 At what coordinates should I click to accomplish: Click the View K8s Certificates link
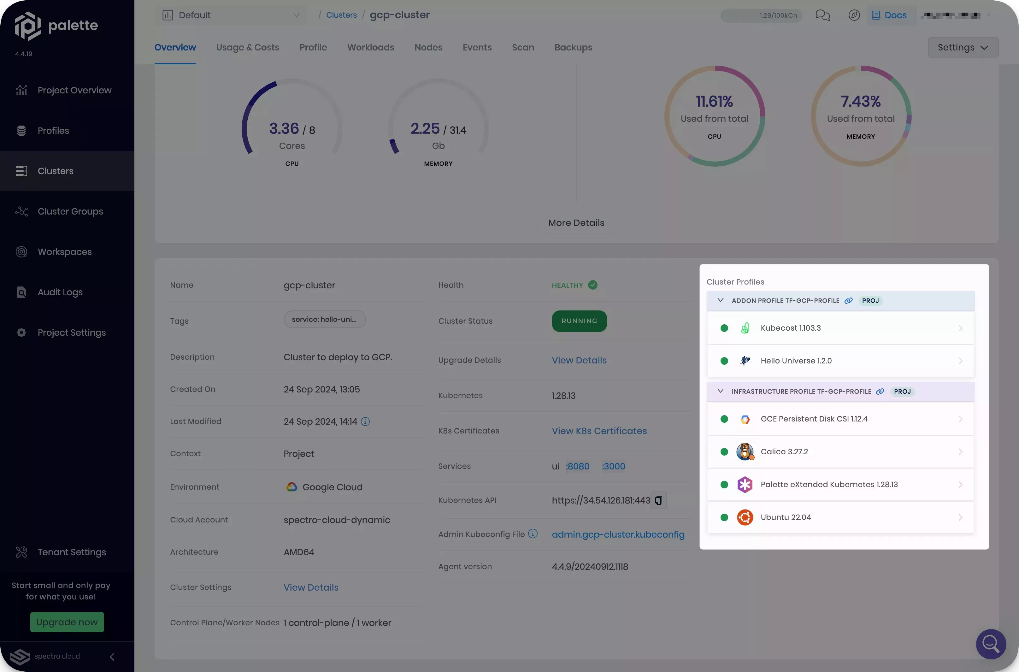pos(599,431)
